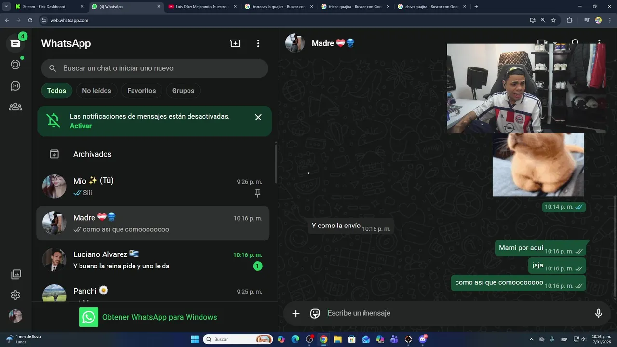Screen dimensions: 617x347
Task: Open the Status updates icon
Action: tap(15, 65)
